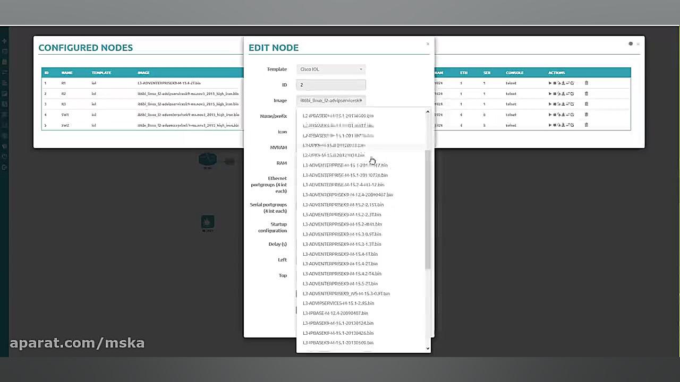Export R3 config with its download icon

pyautogui.click(x=563, y=104)
